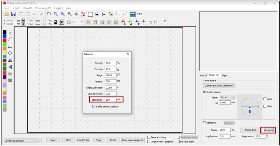Open a file with the folder icon
This screenshot has height=146, width=280.
7,14
